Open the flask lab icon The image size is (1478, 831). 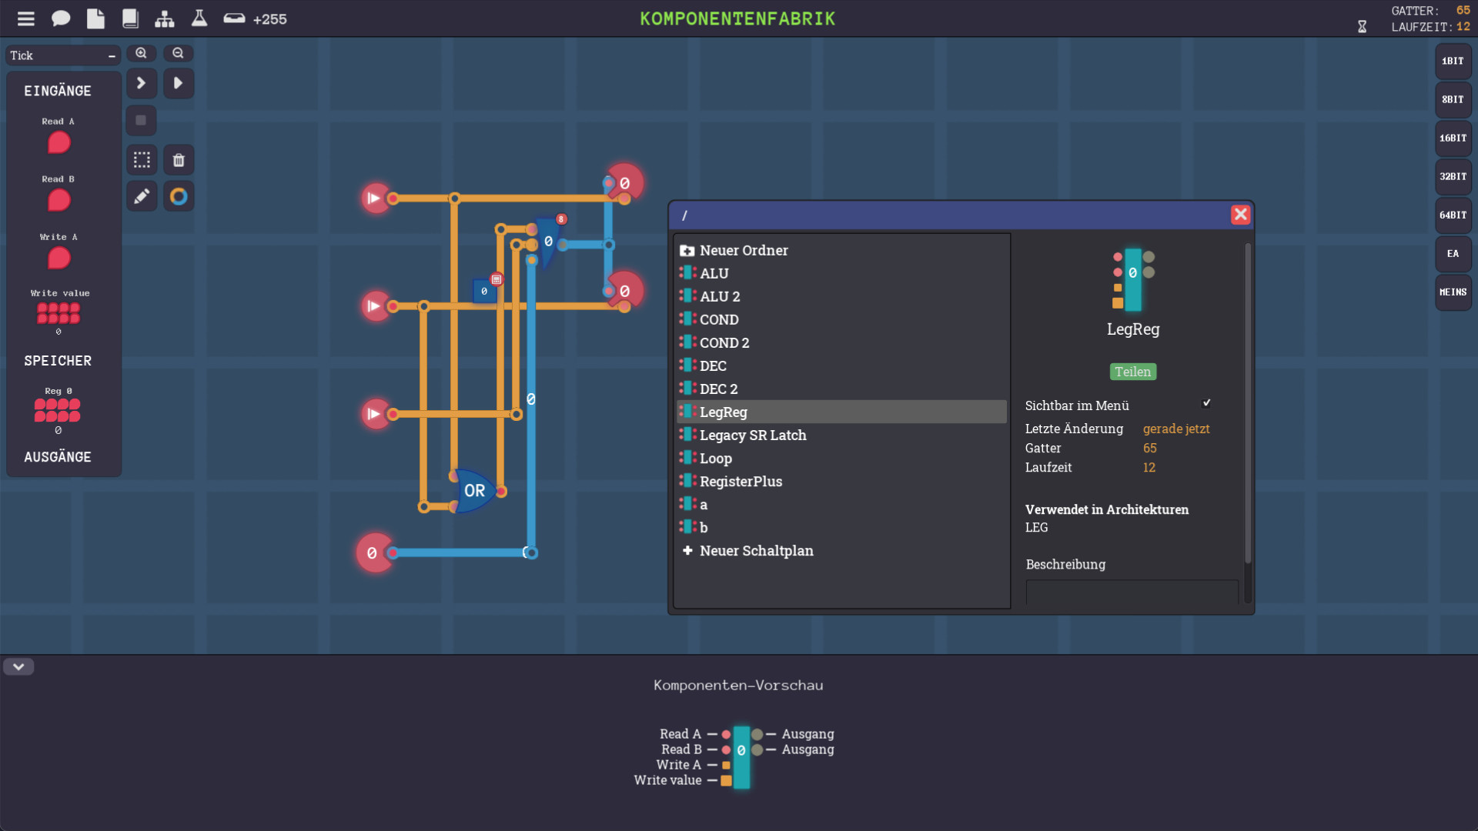click(199, 18)
